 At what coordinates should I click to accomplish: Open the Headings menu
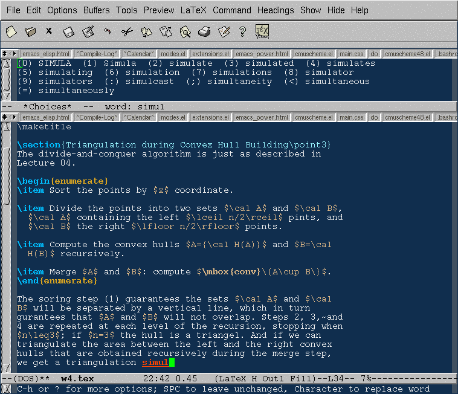pos(276,10)
